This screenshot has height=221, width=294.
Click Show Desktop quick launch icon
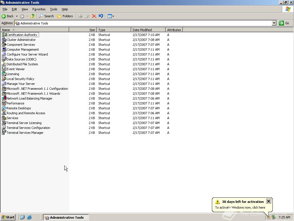[22, 217]
